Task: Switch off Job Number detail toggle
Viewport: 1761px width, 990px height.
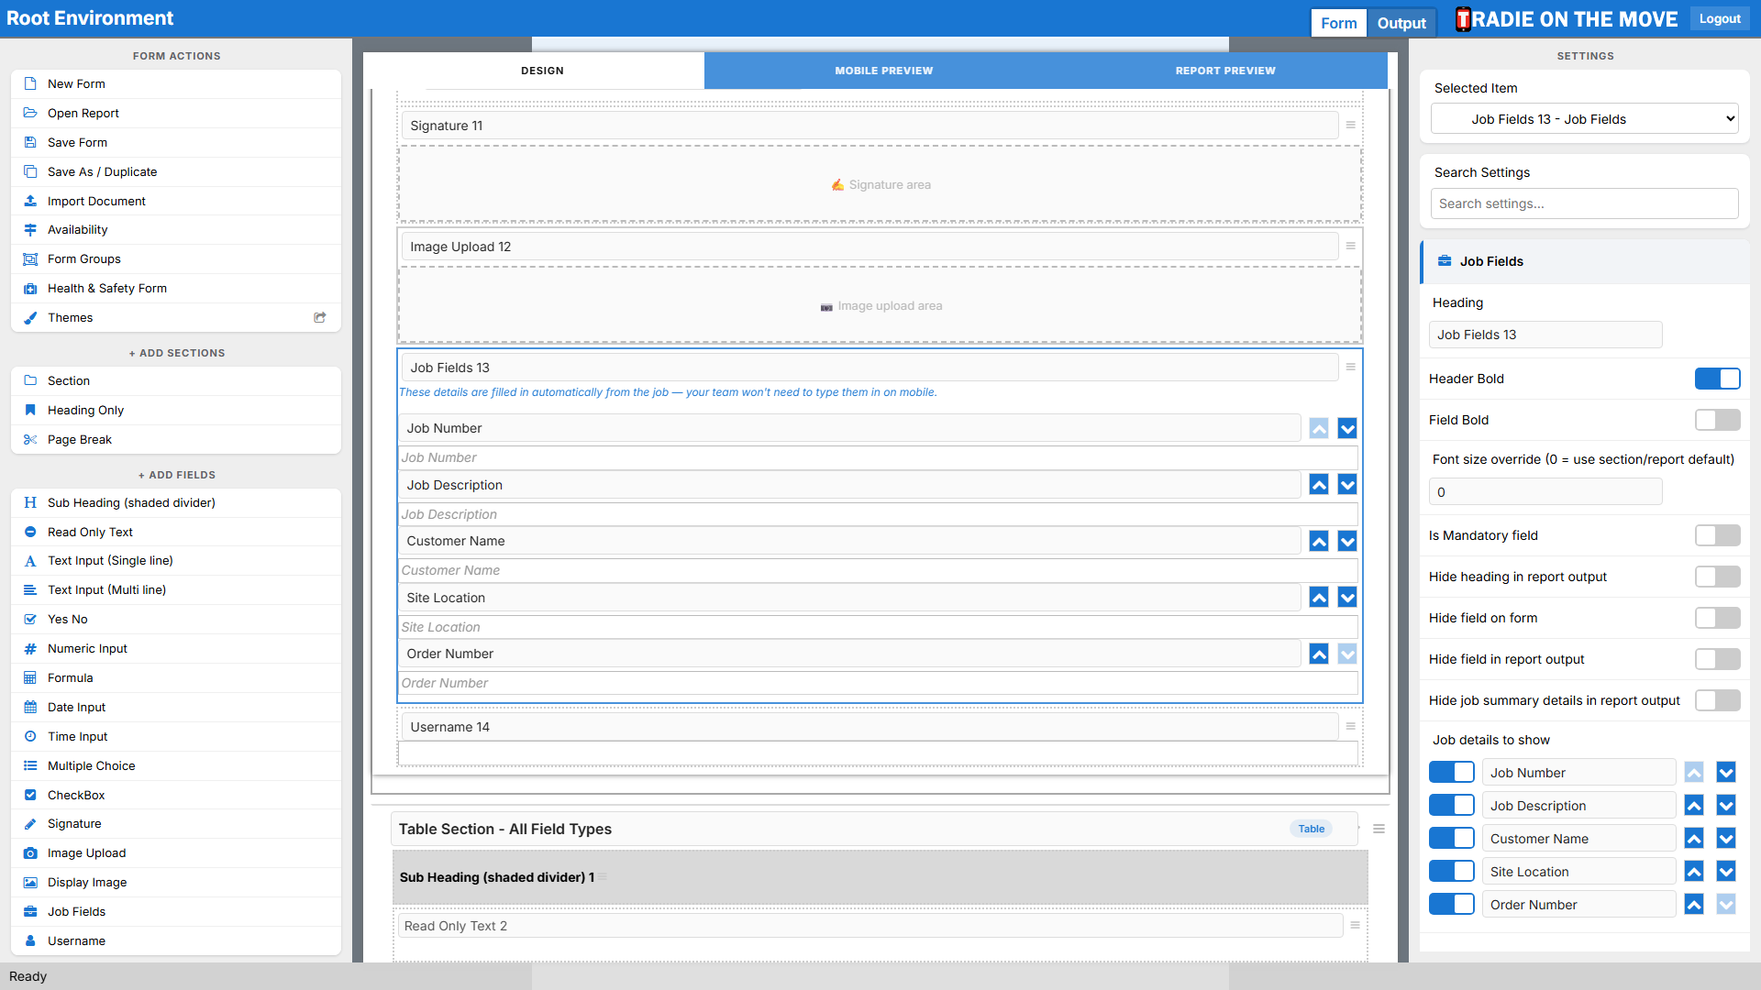Action: [x=1451, y=773]
